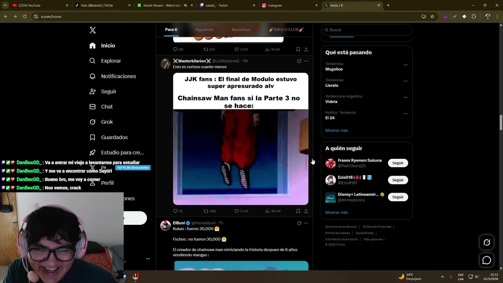Open Estudio para creadores in sidebar
The height and width of the screenshot is (283, 503).
click(x=116, y=153)
